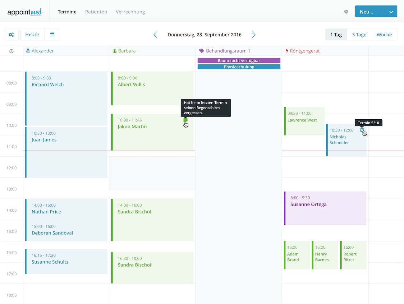
Task: Open the Patienten tab
Action: [96, 12]
